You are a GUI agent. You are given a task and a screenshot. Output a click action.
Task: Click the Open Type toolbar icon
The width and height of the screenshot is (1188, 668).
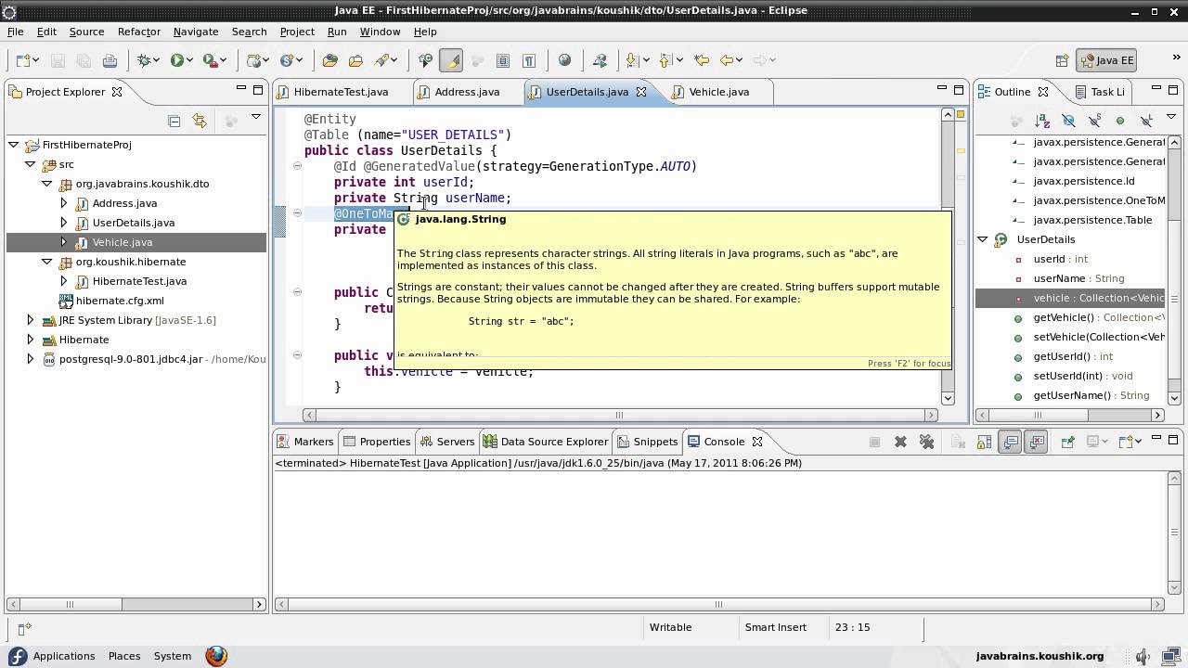click(x=329, y=60)
